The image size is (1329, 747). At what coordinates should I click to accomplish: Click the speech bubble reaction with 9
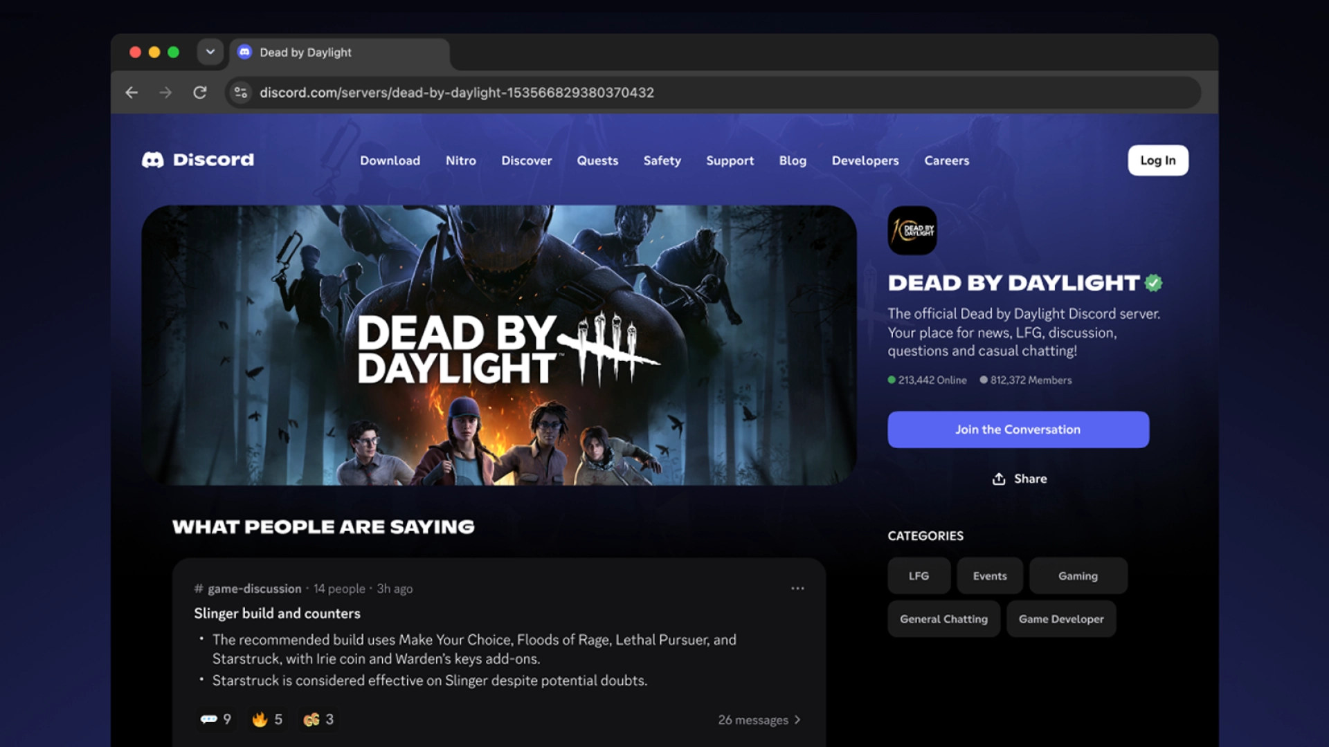point(215,719)
